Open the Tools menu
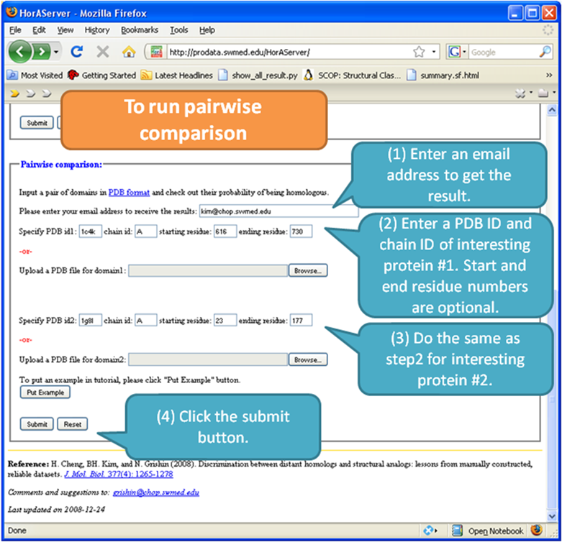 tap(178, 30)
